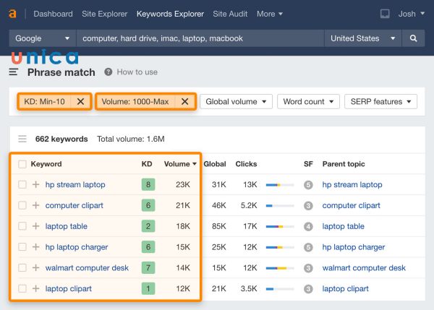This screenshot has height=310, width=434.
Task: Remove the KD: Min-10 filter
Action: 80,102
